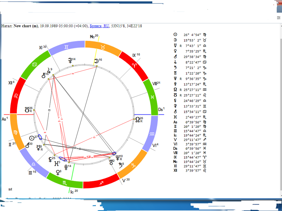Select the Capricorn segment of the zodiac ring
Screen dimensions: 282x211
(x=133, y=165)
